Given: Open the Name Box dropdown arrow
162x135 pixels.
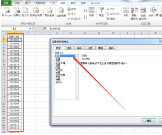Looking at the screenshot, I should pos(30,29).
